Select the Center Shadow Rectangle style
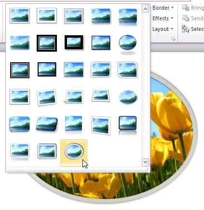The height and width of the screenshot is (210, 204). tap(74, 70)
